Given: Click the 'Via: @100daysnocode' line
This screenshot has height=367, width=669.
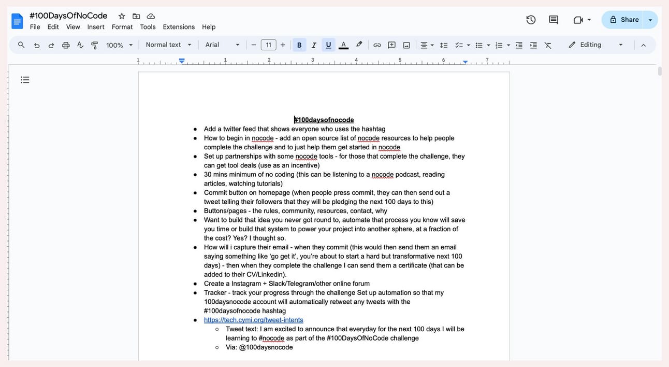Looking at the screenshot, I should click(x=259, y=347).
